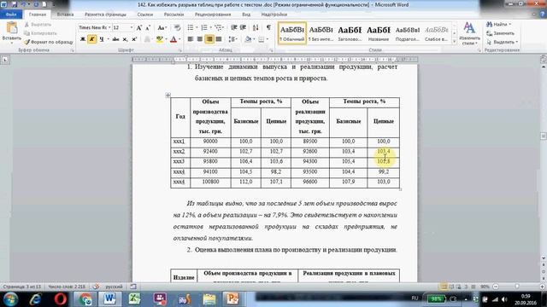The image size is (547, 307).
Task: Toggle italic К formatting
Action: 92,39
